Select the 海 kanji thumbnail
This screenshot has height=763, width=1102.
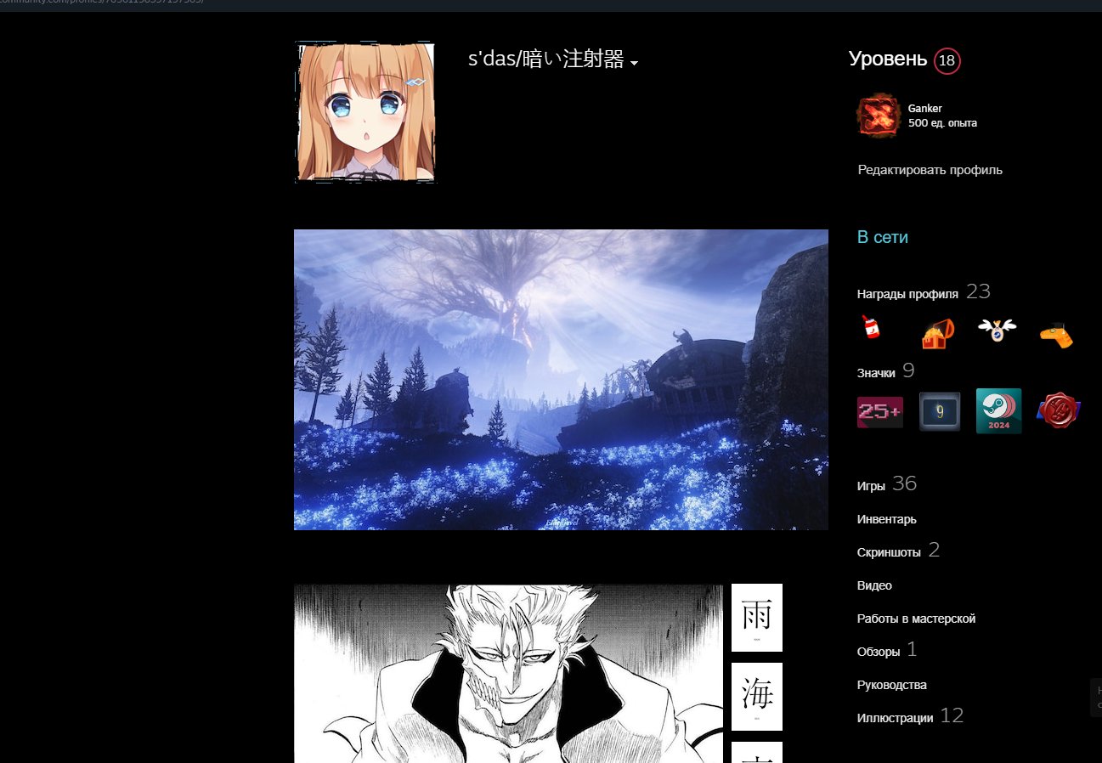pyautogui.click(x=757, y=697)
